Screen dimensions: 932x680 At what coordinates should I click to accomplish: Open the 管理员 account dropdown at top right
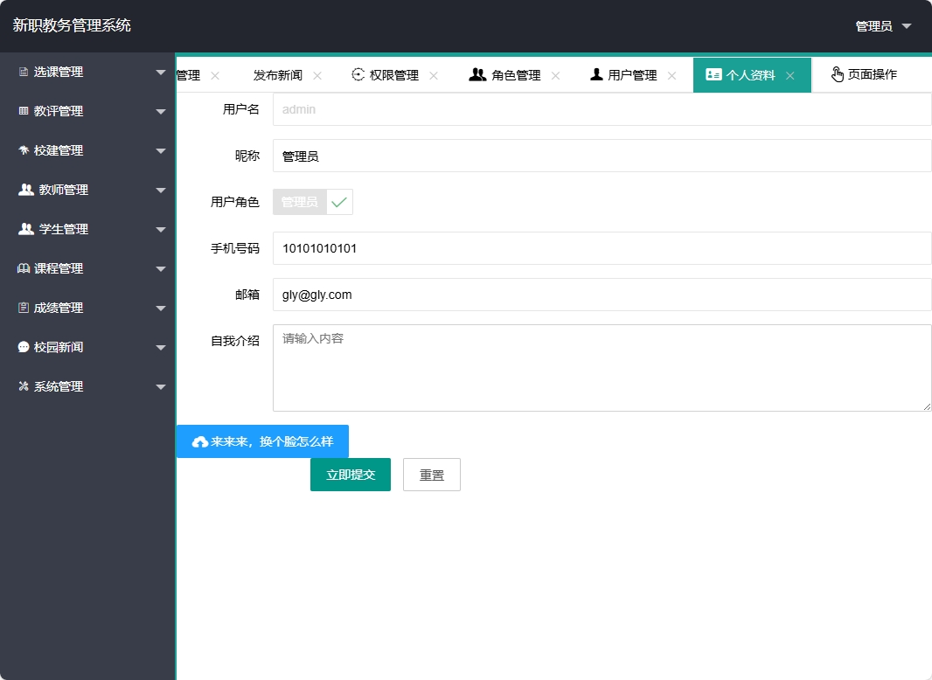pos(880,25)
